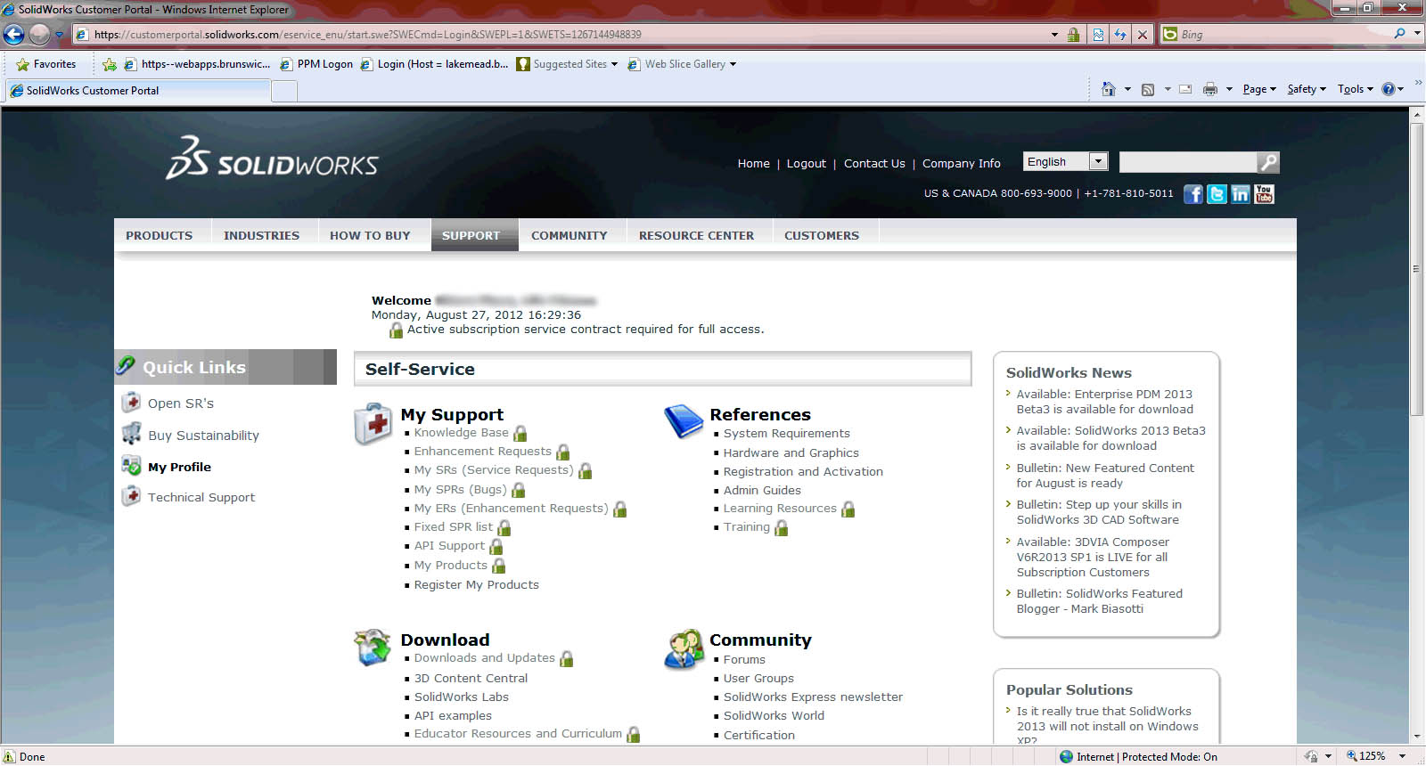This screenshot has width=1426, height=766.
Task: Click Add to Favorites Bar star icon
Action: 110,64
